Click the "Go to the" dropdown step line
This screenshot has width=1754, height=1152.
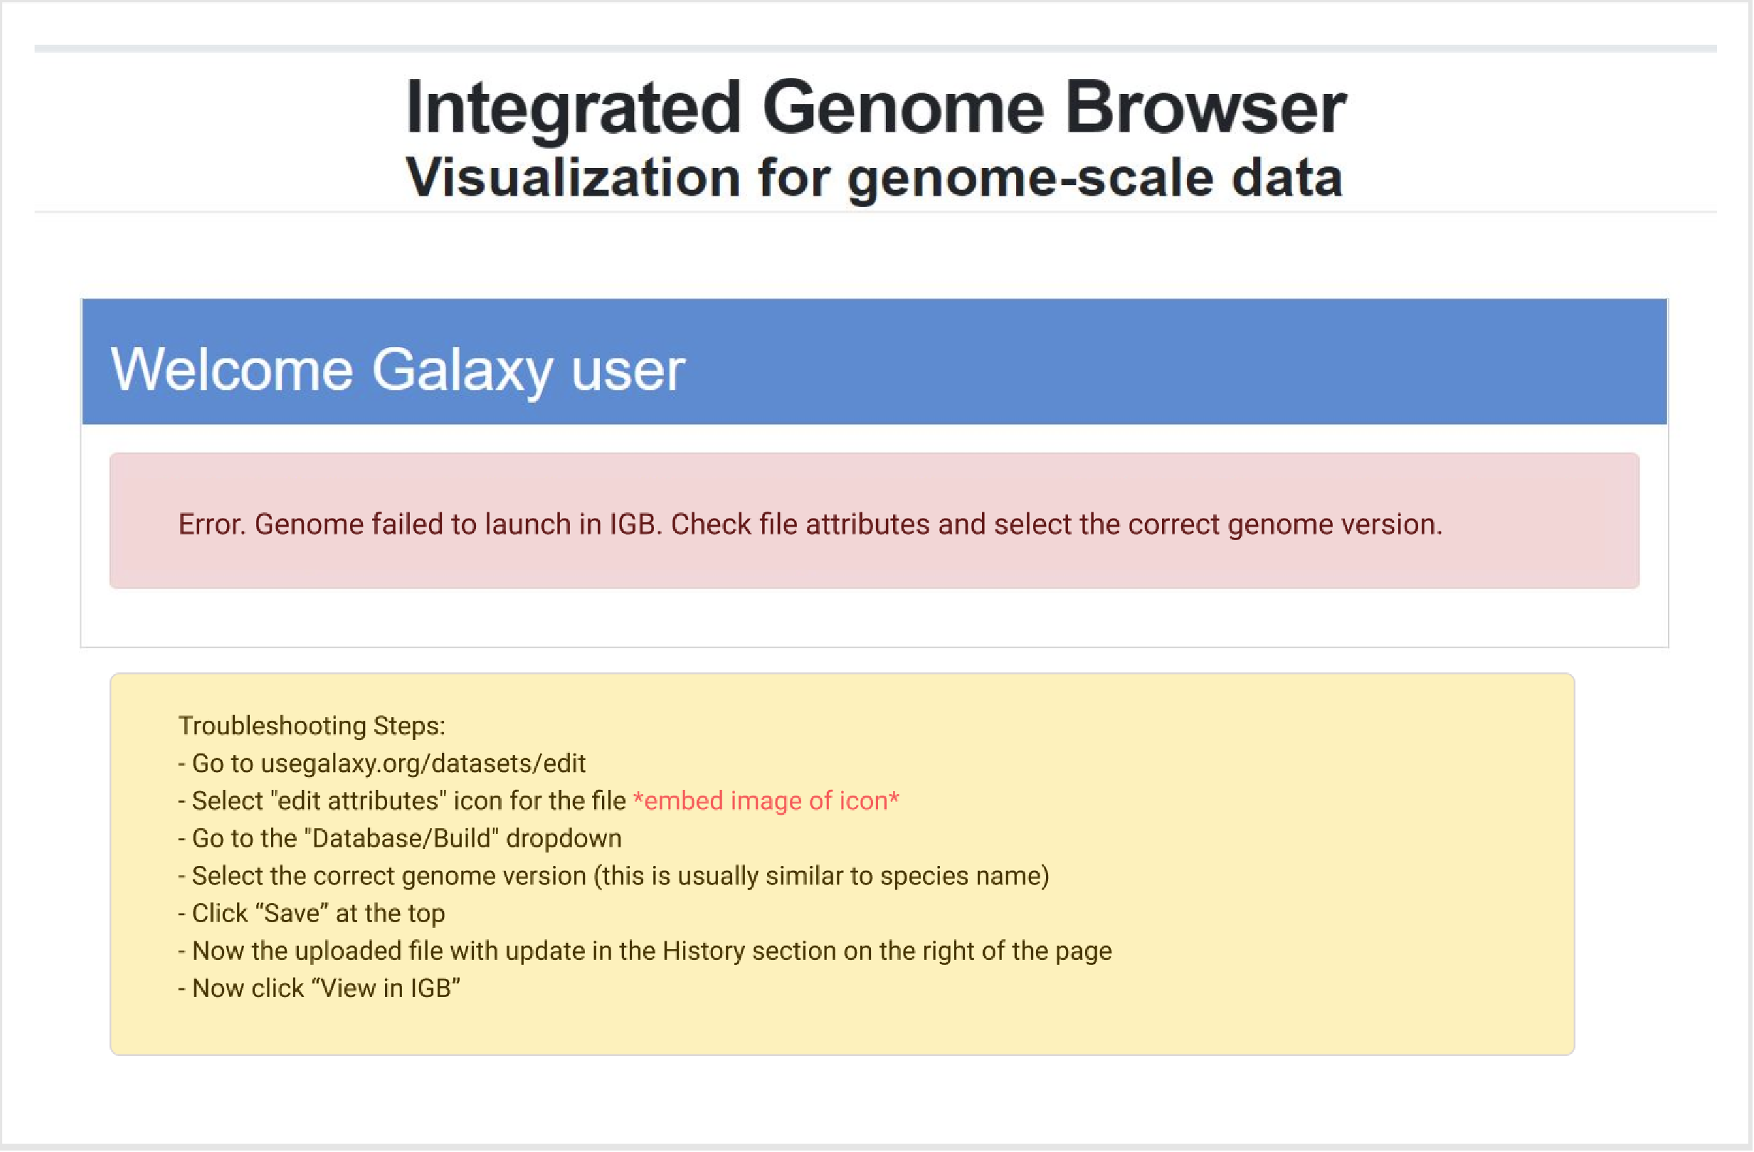coord(399,839)
